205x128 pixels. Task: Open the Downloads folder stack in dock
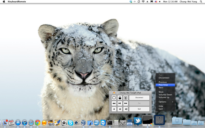click(201, 123)
